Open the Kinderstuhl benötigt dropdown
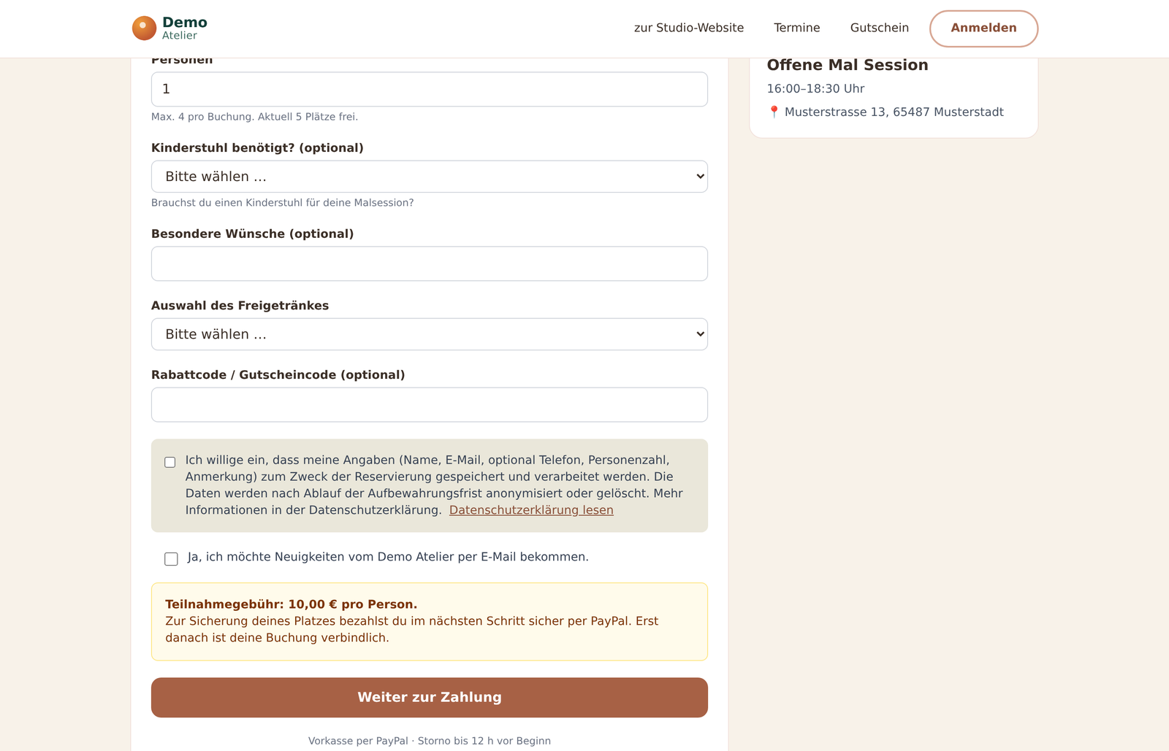Viewport: 1169px width, 751px height. tap(430, 177)
